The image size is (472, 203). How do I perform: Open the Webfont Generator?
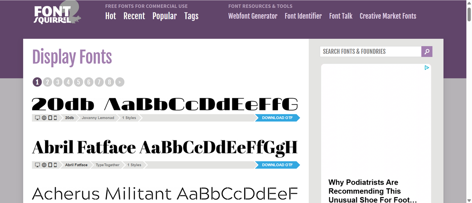[x=253, y=16]
